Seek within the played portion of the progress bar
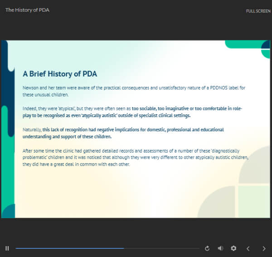272x257 pixels. tap(68, 248)
